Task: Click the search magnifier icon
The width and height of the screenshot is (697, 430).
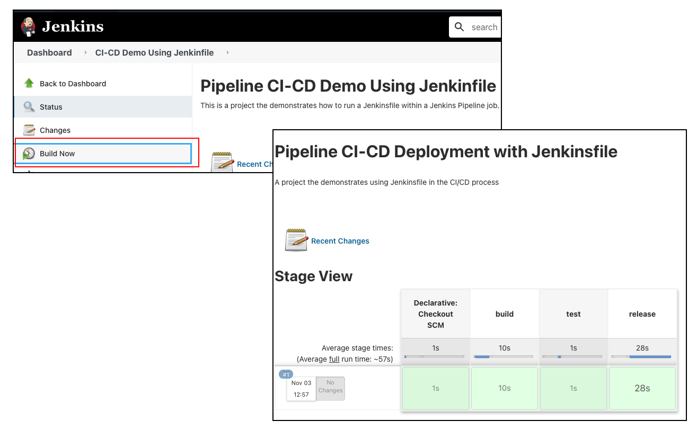Action: [460, 27]
